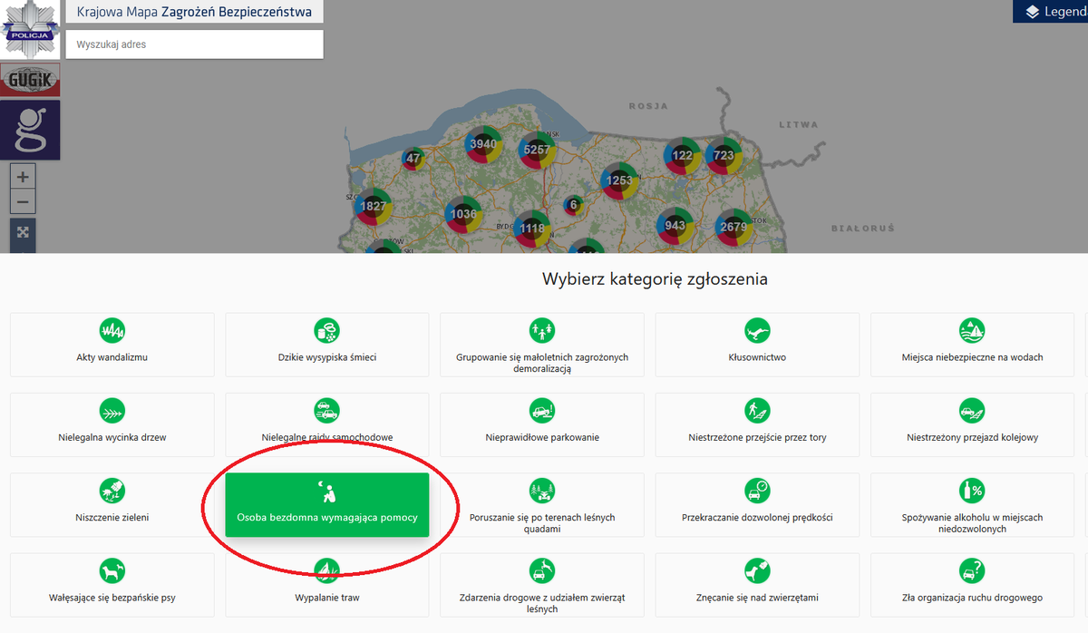Zoom in the map with plus button

pyautogui.click(x=23, y=177)
